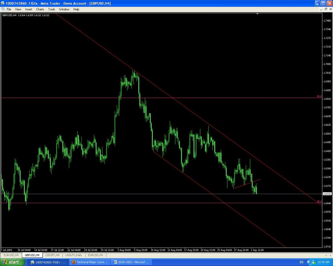Click the MetaTrader icon in the title bar

(x=3, y=3)
